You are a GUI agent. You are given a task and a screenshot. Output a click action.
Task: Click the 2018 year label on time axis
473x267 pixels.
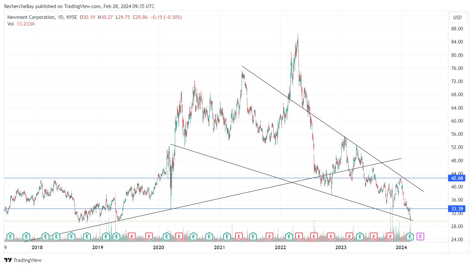tap(37, 247)
